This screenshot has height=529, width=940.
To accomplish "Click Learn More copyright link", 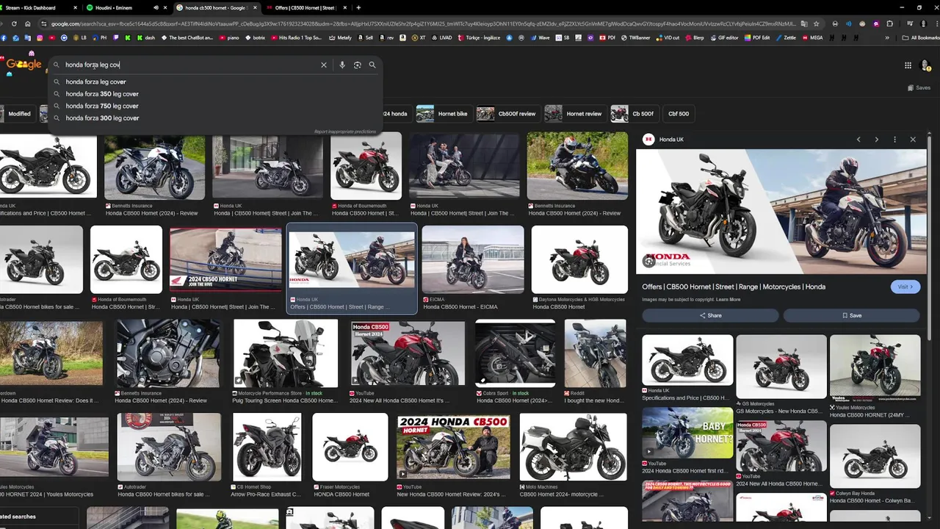I will point(728,300).
